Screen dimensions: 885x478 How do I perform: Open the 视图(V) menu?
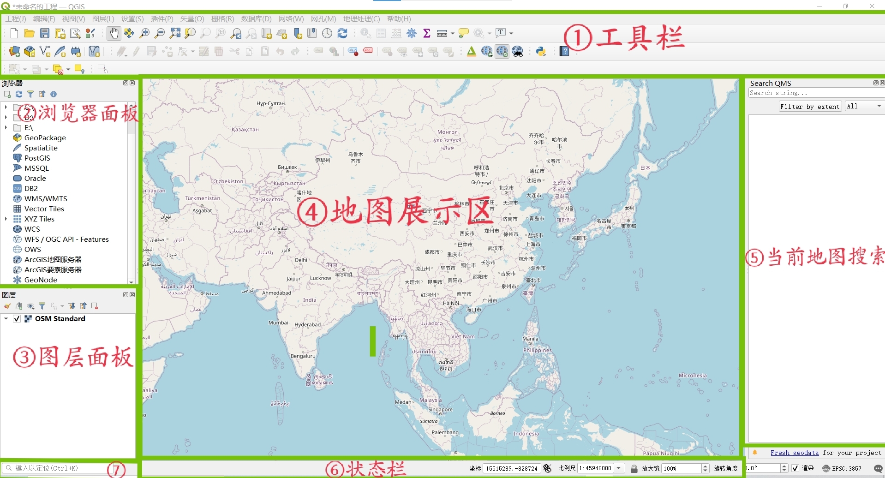[x=73, y=19]
